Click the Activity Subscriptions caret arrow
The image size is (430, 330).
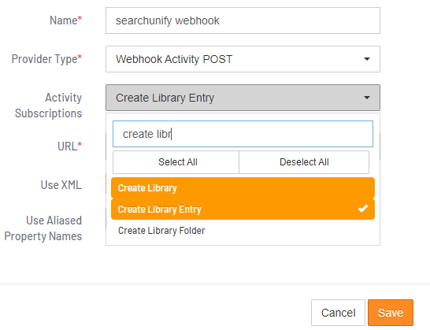click(367, 98)
